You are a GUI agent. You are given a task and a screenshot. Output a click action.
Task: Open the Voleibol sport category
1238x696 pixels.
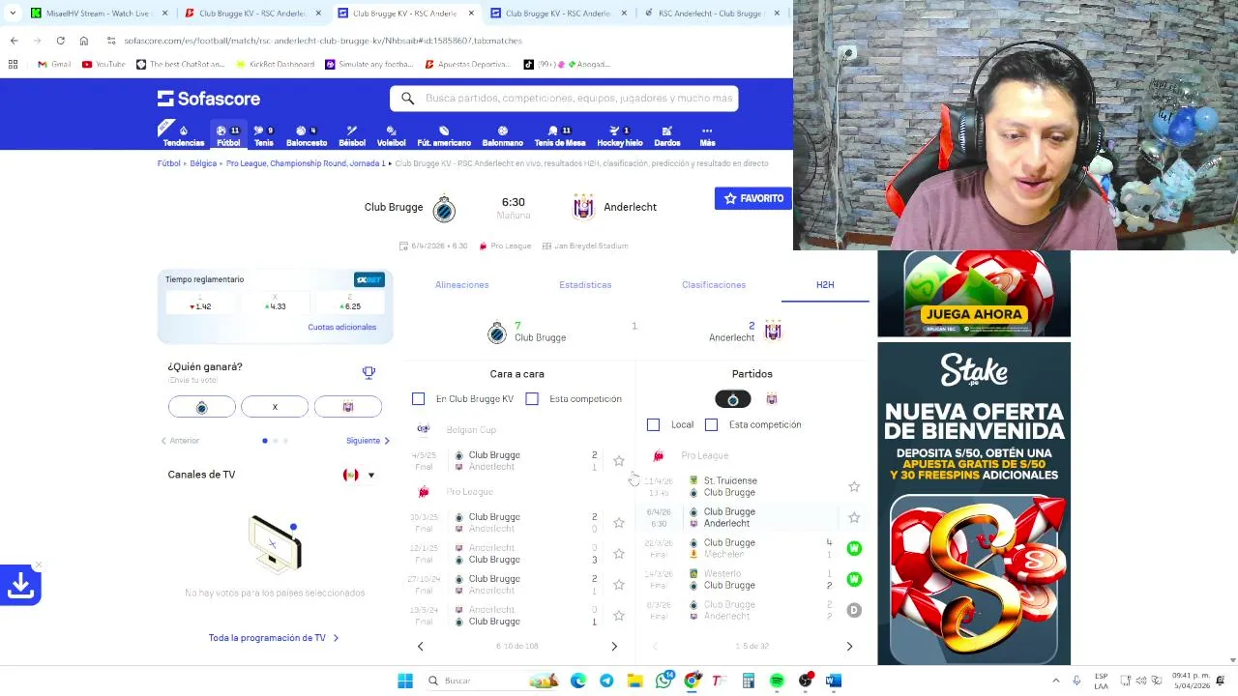(x=391, y=135)
